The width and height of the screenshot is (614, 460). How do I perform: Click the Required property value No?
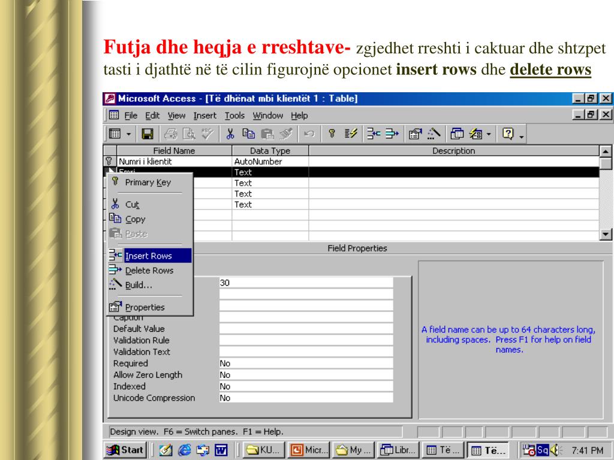pos(306,364)
